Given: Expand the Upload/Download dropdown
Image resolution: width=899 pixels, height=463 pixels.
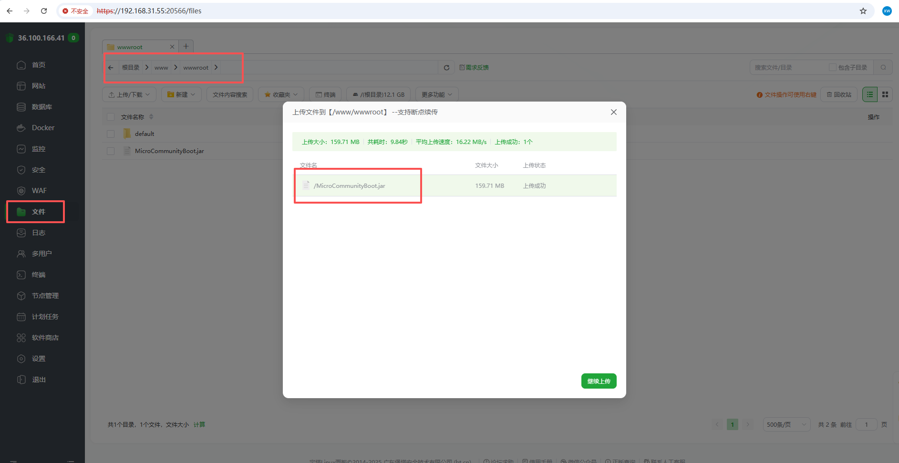Looking at the screenshot, I should (129, 94).
